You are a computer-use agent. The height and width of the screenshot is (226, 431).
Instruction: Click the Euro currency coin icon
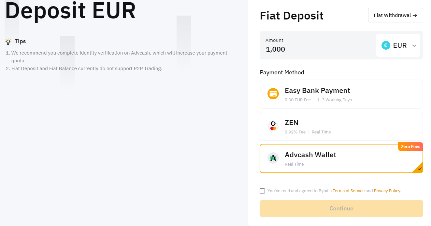386,45
